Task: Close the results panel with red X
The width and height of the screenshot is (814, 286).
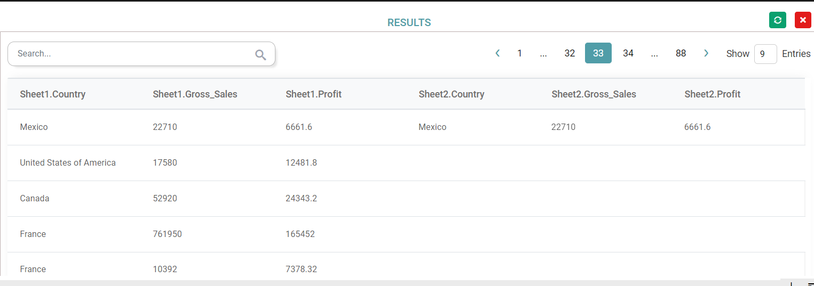Action: click(x=803, y=20)
